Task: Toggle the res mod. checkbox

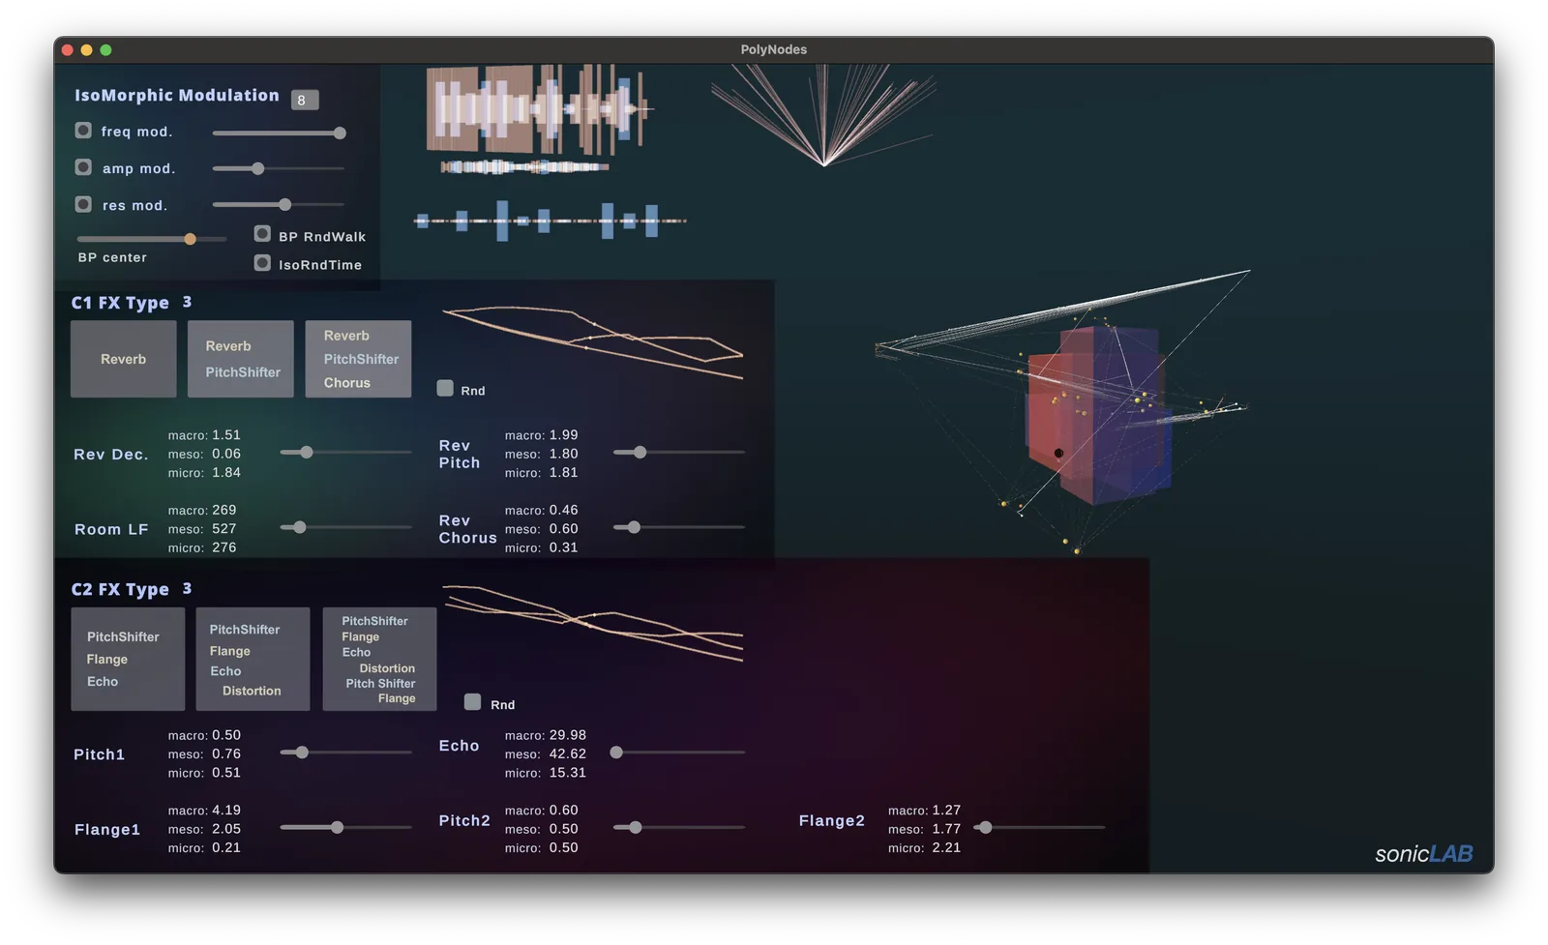Action: 83,204
